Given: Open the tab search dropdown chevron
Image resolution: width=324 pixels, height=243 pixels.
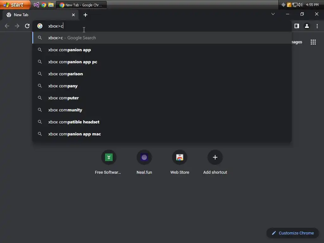Looking at the screenshot, I should [273, 14].
